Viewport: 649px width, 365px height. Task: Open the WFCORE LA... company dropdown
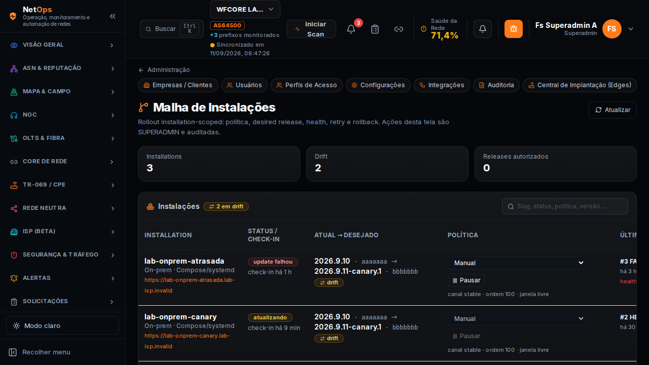(x=245, y=9)
